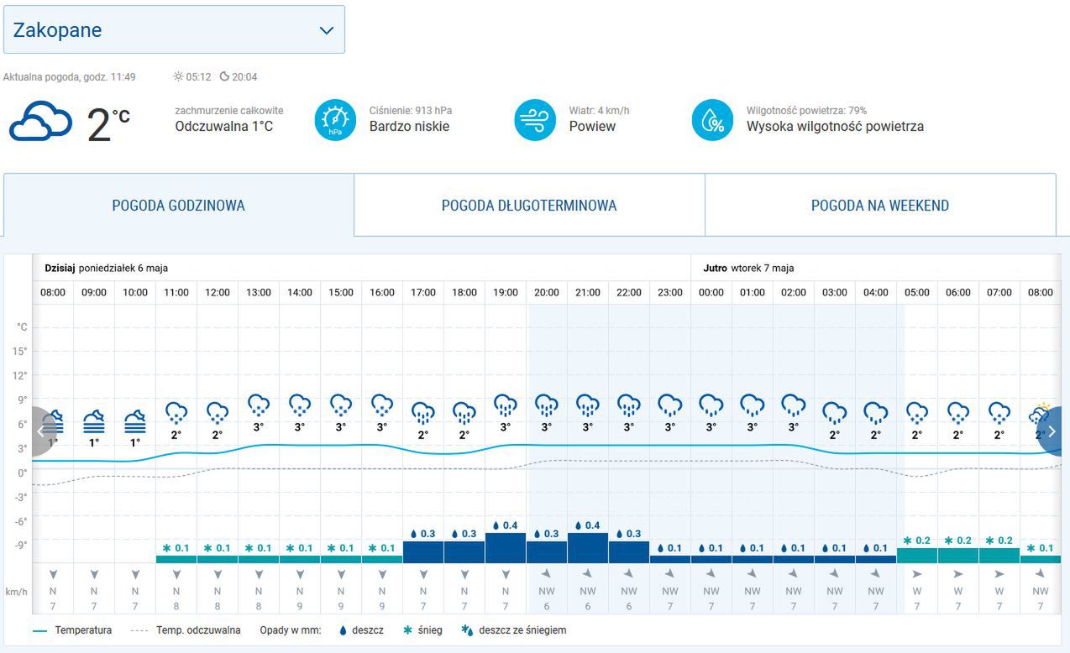This screenshot has width=1070, height=653.
Task: Click the humidity droplet percent icon
Action: (x=712, y=120)
